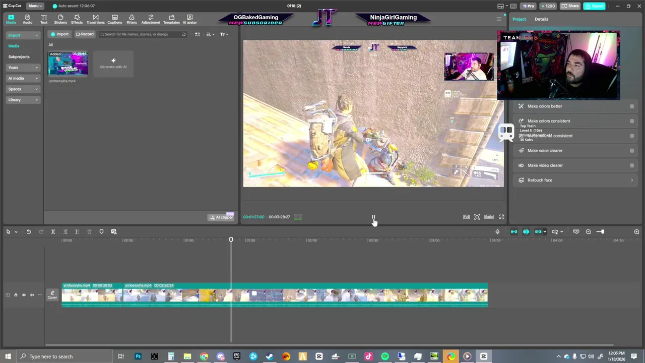Check the Make colors consistent box

click(x=632, y=121)
